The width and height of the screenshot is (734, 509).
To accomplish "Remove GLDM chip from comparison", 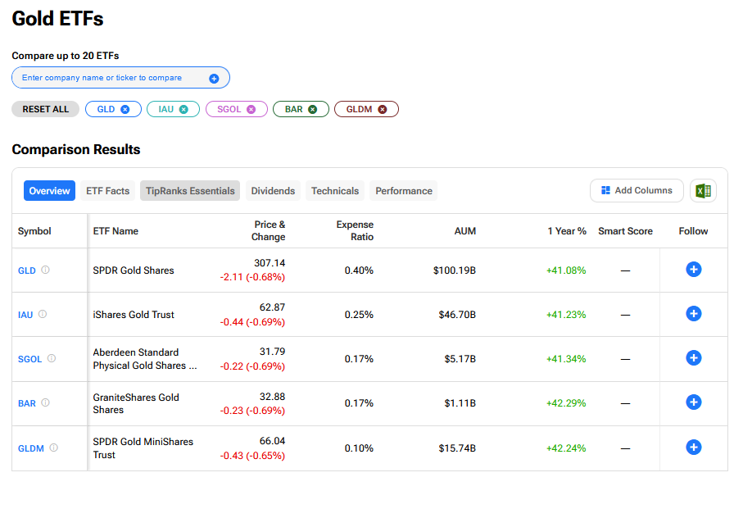I will [x=382, y=109].
